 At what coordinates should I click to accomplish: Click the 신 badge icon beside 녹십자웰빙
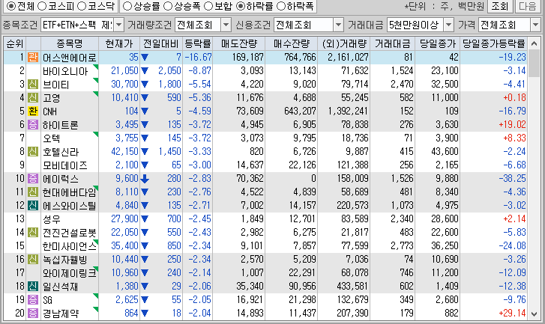pyautogui.click(x=33, y=259)
